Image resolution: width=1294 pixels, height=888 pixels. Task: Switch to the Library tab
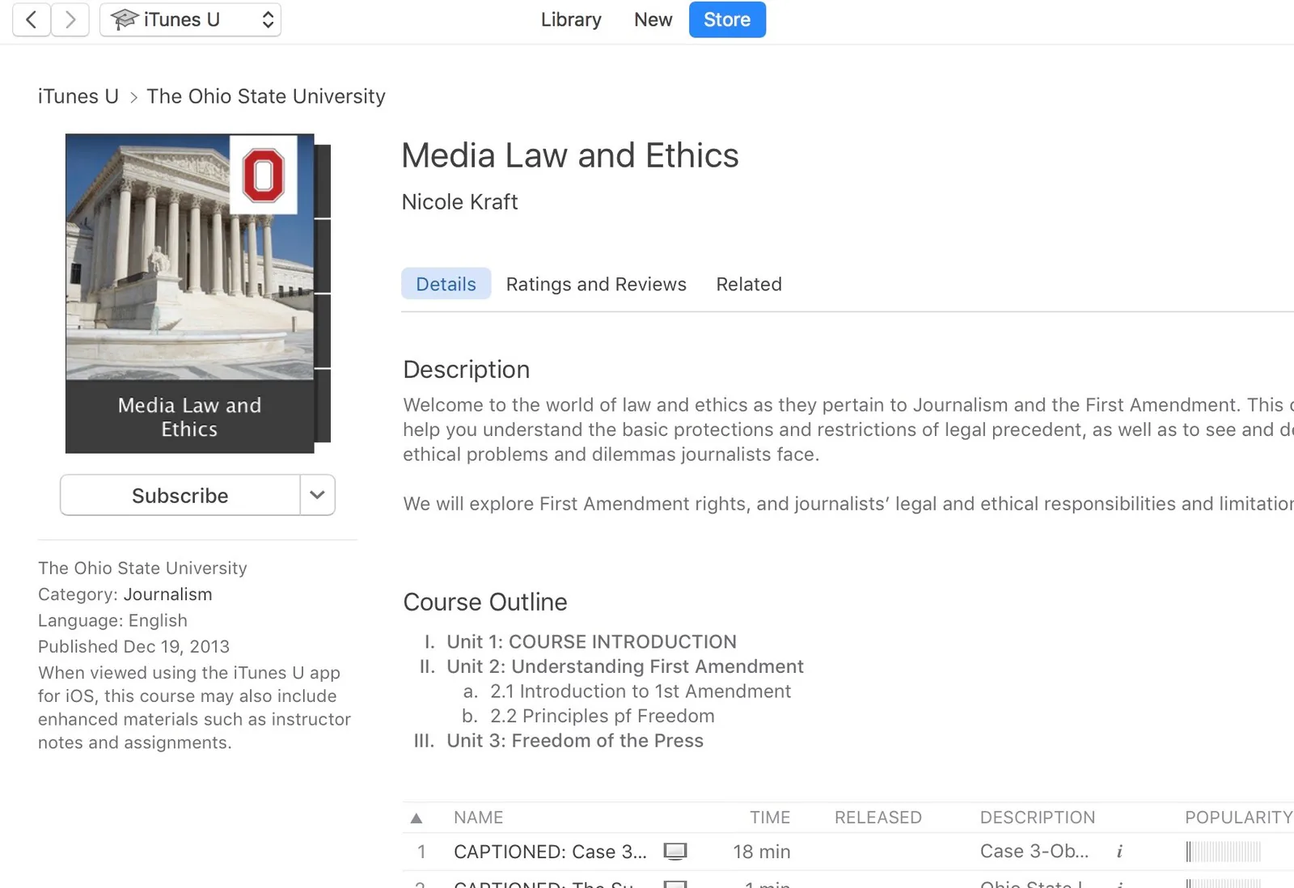(x=571, y=19)
